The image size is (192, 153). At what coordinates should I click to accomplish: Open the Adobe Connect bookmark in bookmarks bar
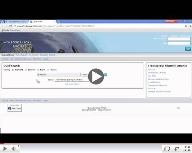coord(11,30)
